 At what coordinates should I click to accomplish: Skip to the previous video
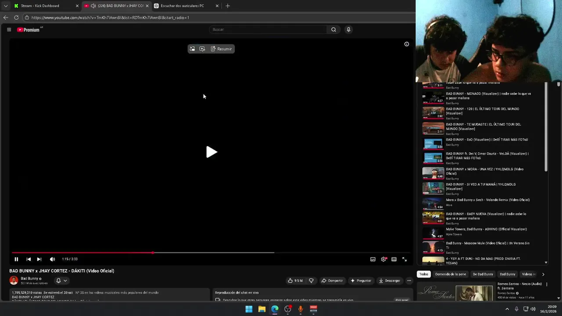[x=29, y=259]
